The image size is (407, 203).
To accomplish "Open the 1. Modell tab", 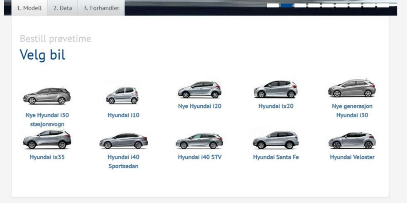I will point(29,8).
